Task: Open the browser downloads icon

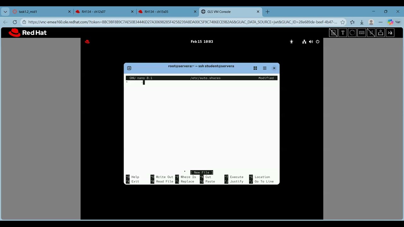Action: point(362,22)
